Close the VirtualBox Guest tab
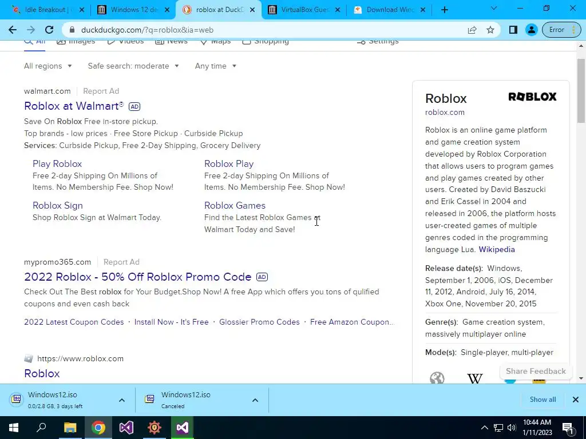This screenshot has height=439, width=586. pos(338,10)
